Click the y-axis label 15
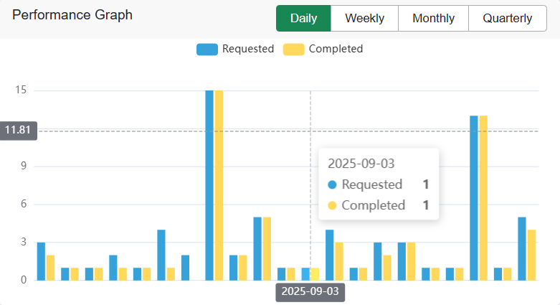 [21, 90]
